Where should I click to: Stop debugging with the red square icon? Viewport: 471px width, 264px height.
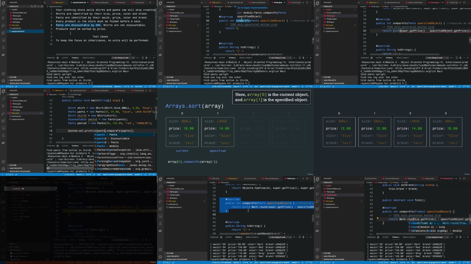(x=108, y=183)
